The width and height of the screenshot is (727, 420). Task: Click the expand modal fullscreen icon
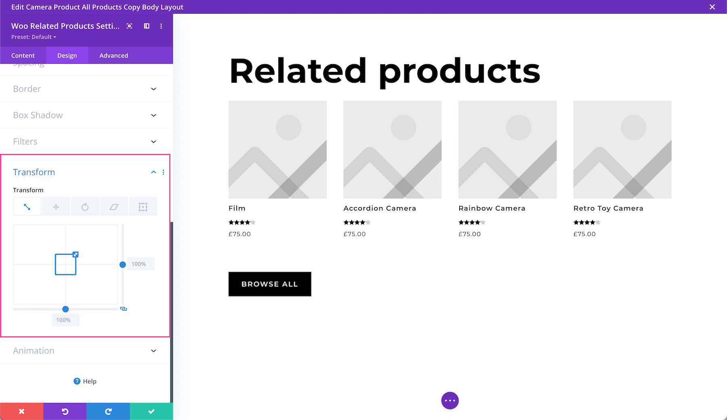[129, 26]
